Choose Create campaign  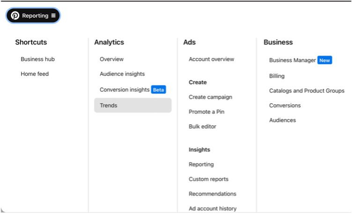coord(210,97)
